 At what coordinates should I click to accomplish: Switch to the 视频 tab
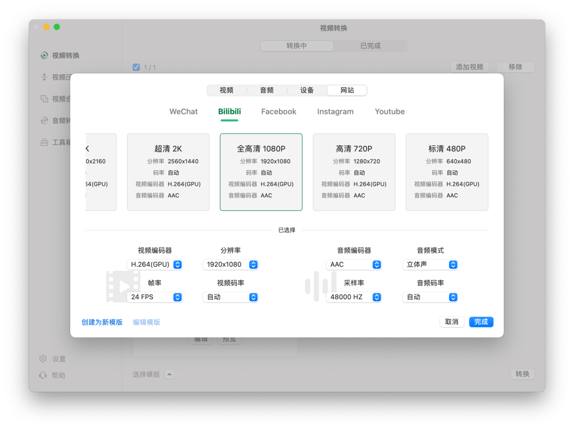226,90
